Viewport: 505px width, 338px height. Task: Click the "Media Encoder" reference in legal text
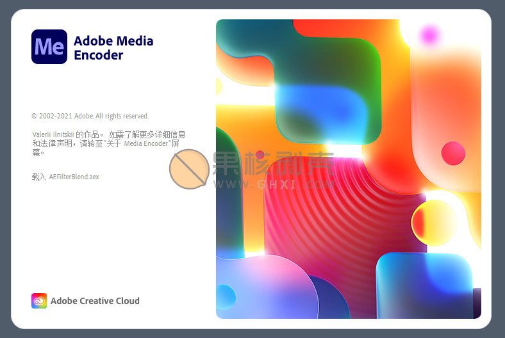(x=147, y=143)
